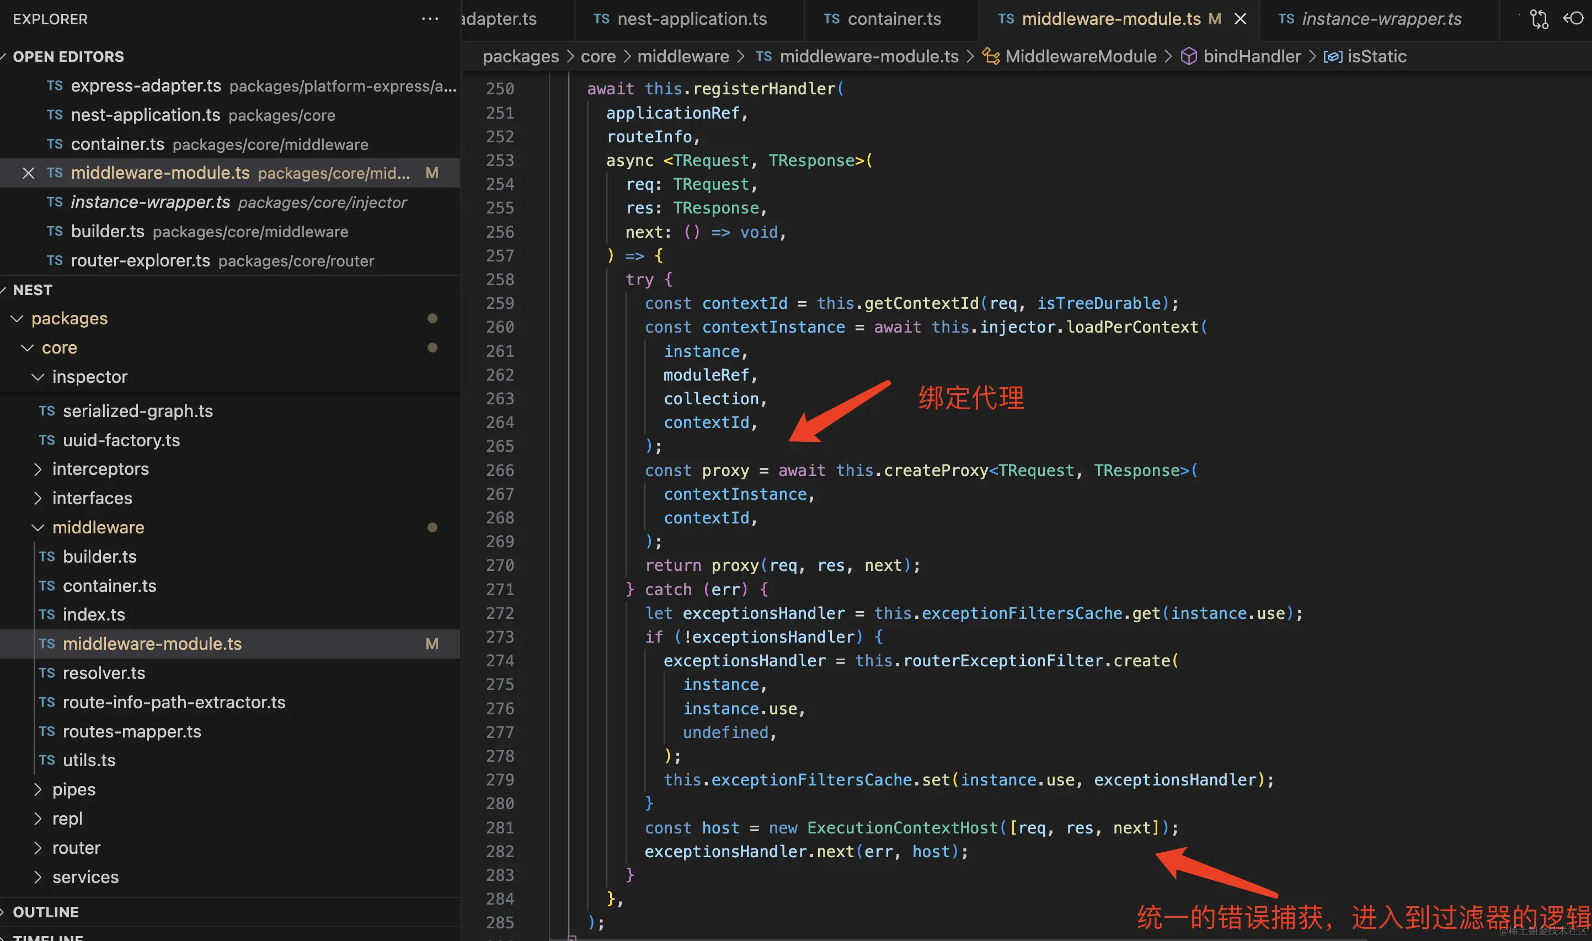Close middleware-module.ts in Open Editors list

pyautogui.click(x=28, y=173)
